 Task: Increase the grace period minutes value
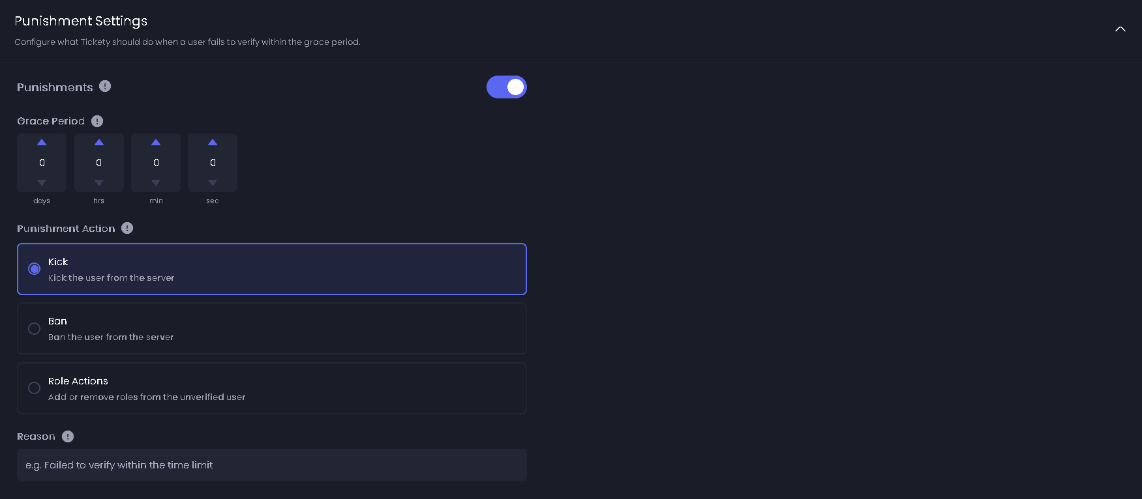pos(156,142)
